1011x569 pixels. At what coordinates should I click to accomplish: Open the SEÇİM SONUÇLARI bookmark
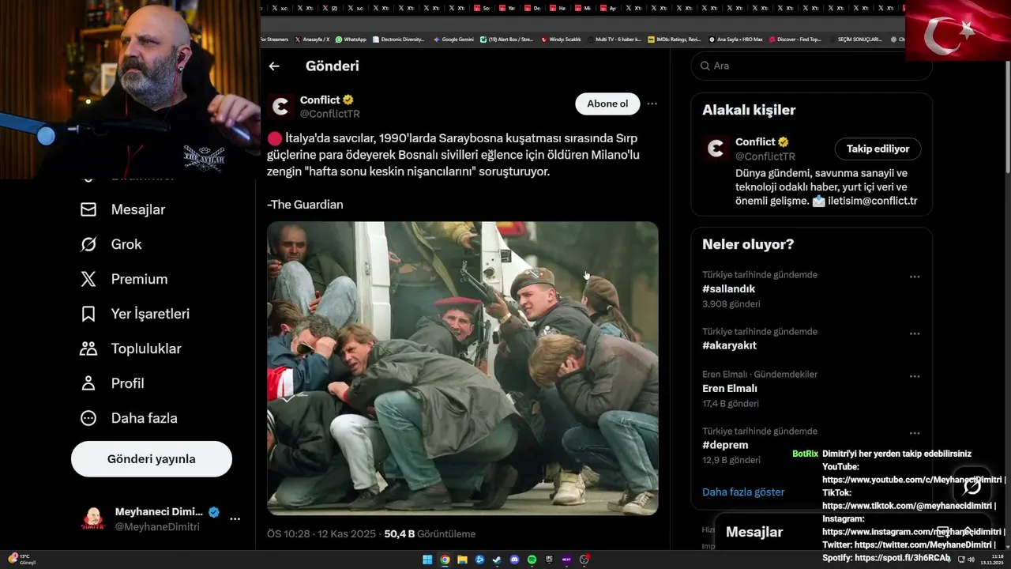click(856, 39)
